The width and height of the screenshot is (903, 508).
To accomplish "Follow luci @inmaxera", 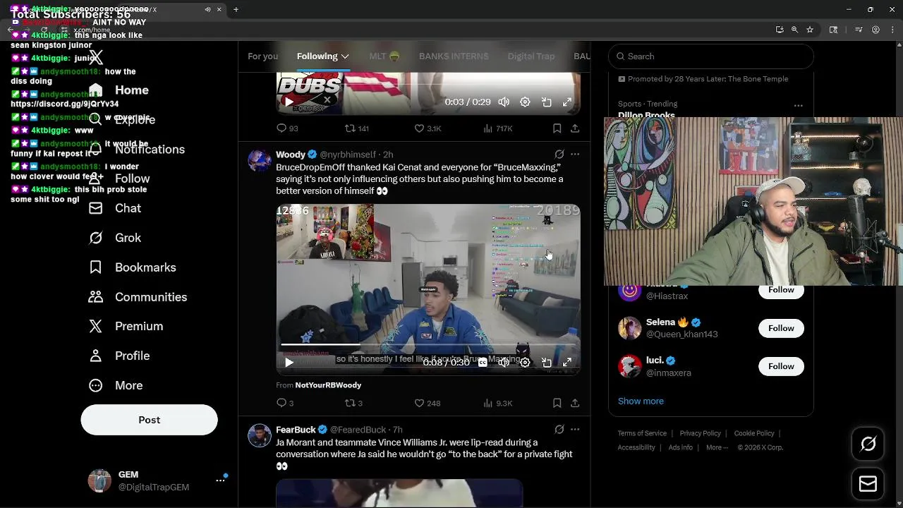I will (x=781, y=366).
